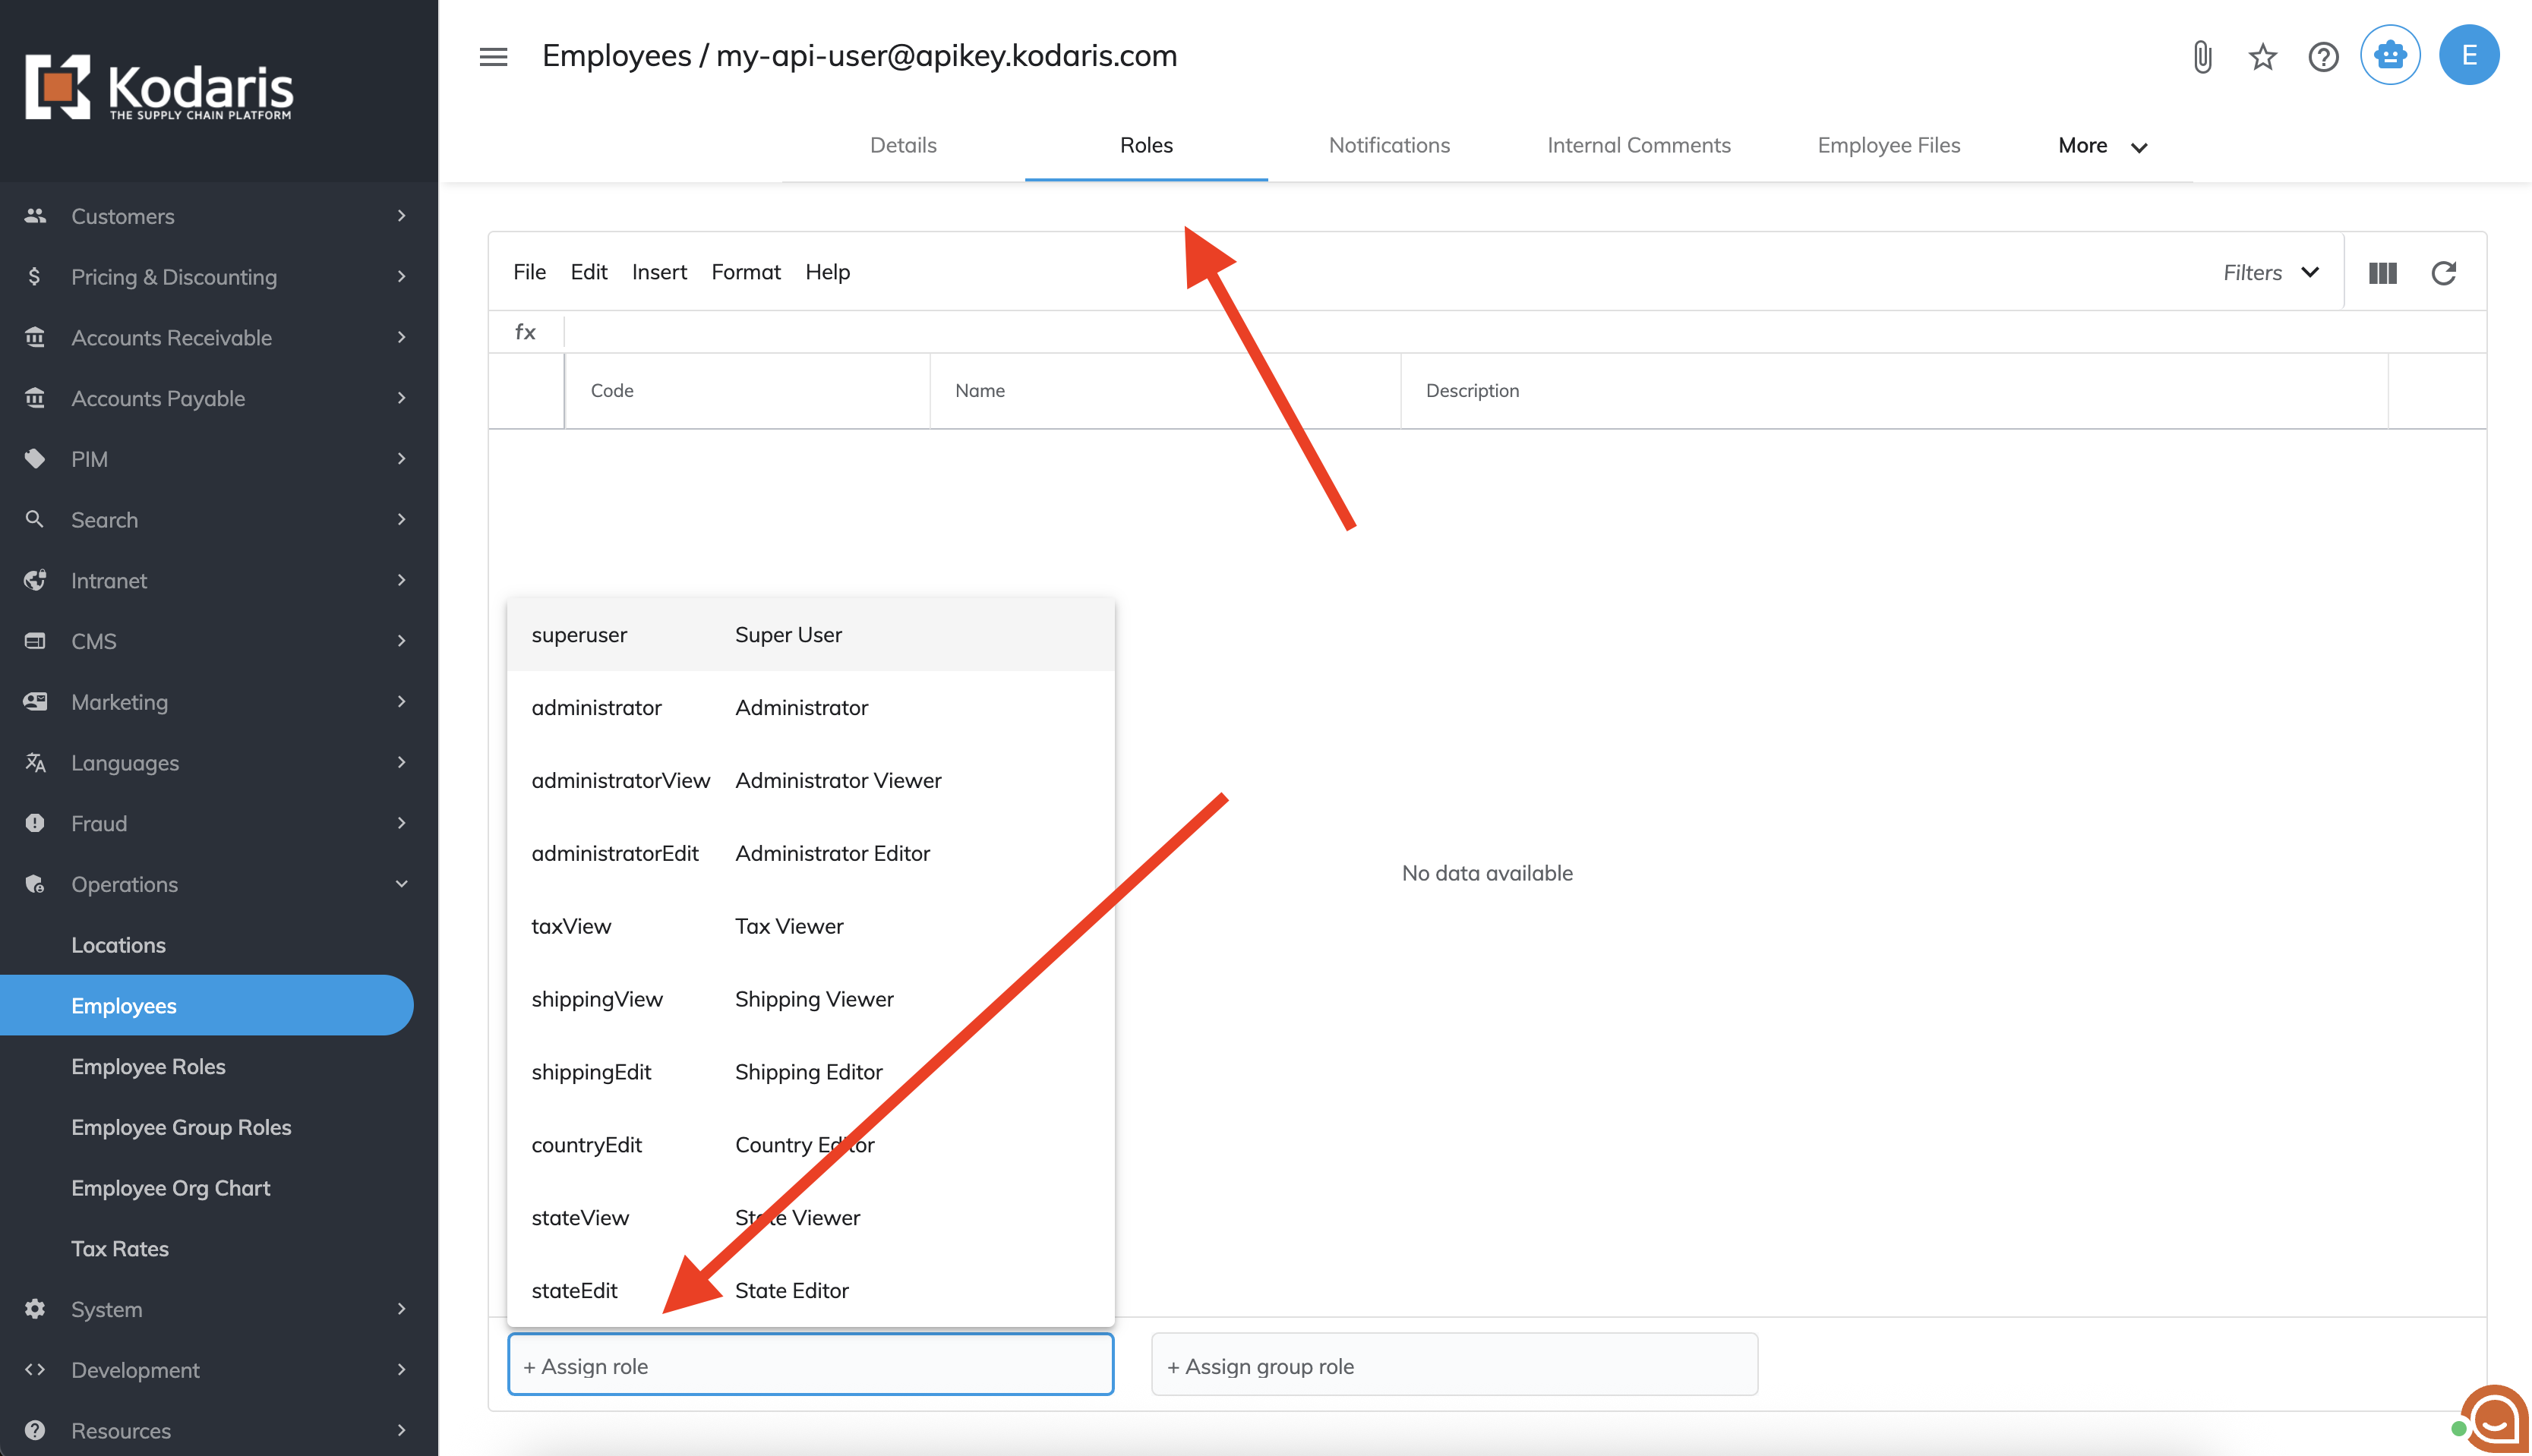Open the user avatar E menu
Screen dimensions: 2532x1456
point(2468,55)
